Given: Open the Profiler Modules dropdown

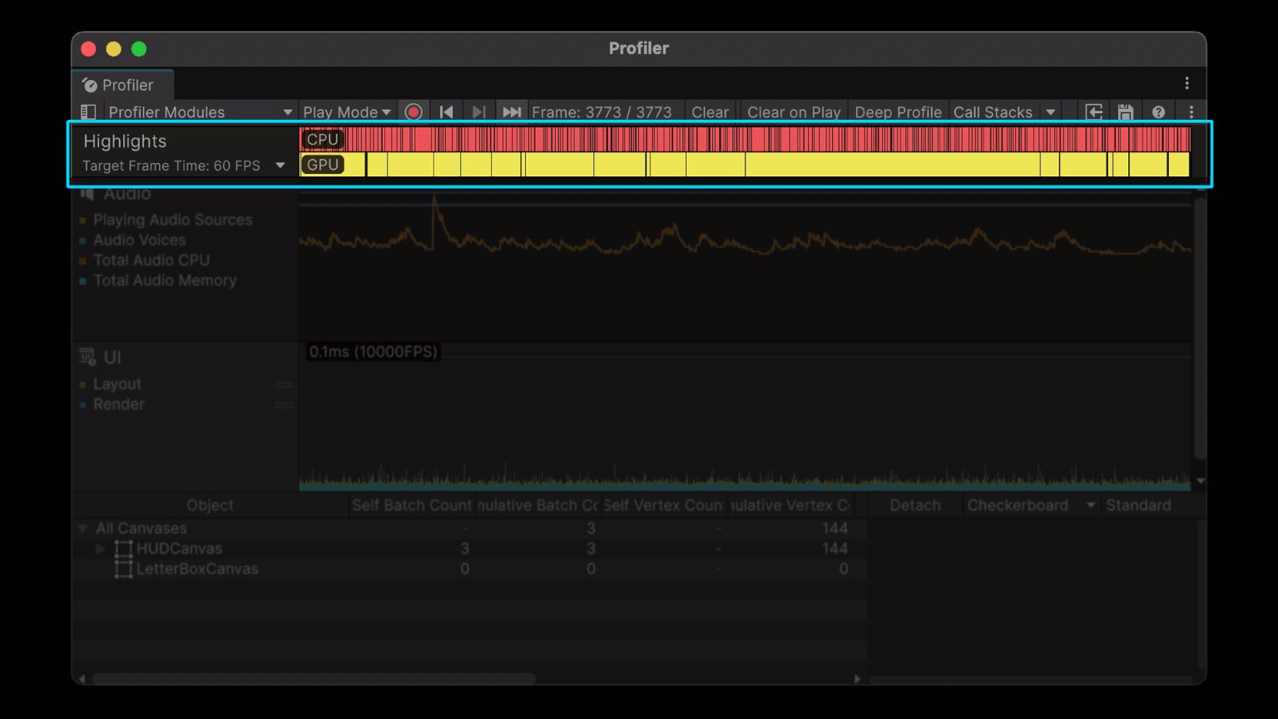Looking at the screenshot, I should pyautogui.click(x=200, y=112).
